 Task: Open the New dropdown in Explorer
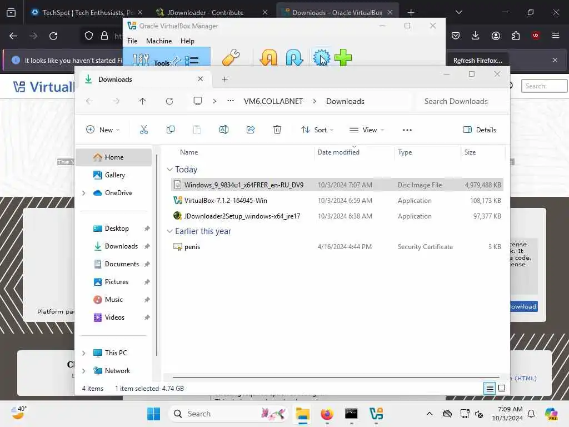point(103,130)
